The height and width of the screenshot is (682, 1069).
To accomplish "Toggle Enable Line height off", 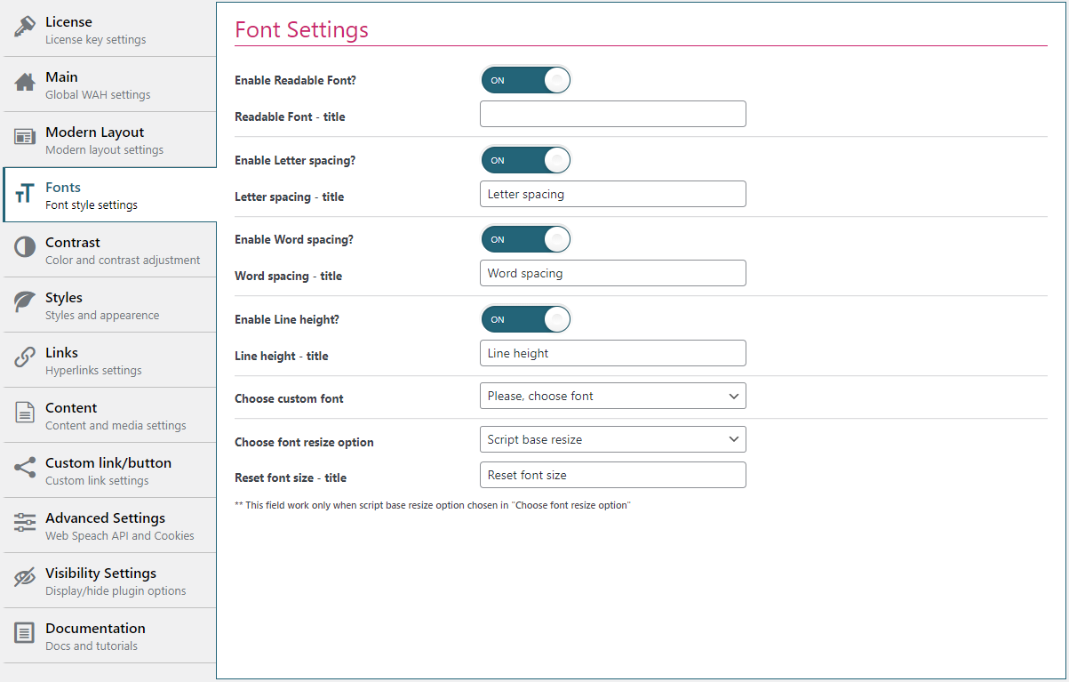I will point(525,319).
